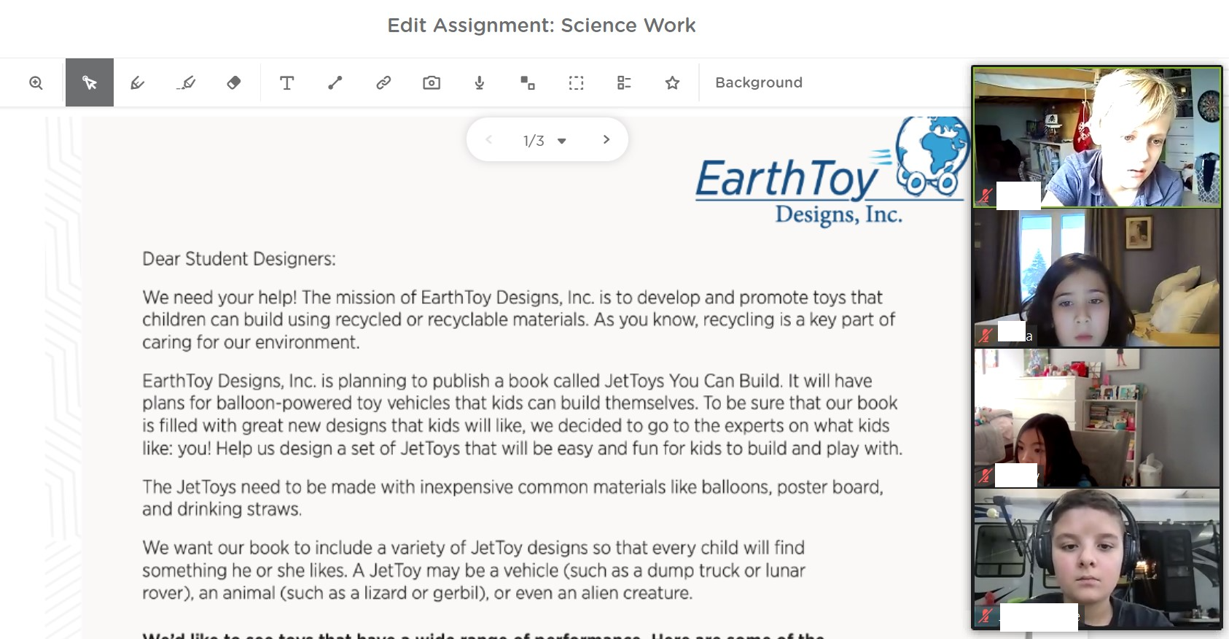
Task: Select the highlighter tool
Action: 186,83
